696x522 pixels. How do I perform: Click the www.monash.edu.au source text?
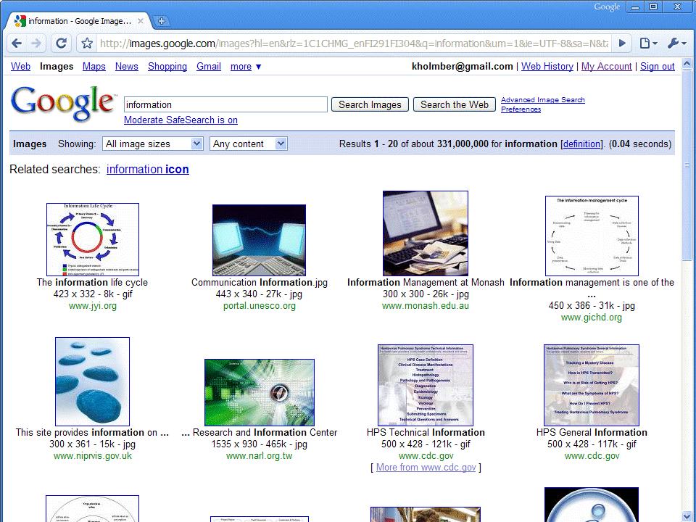(426, 305)
